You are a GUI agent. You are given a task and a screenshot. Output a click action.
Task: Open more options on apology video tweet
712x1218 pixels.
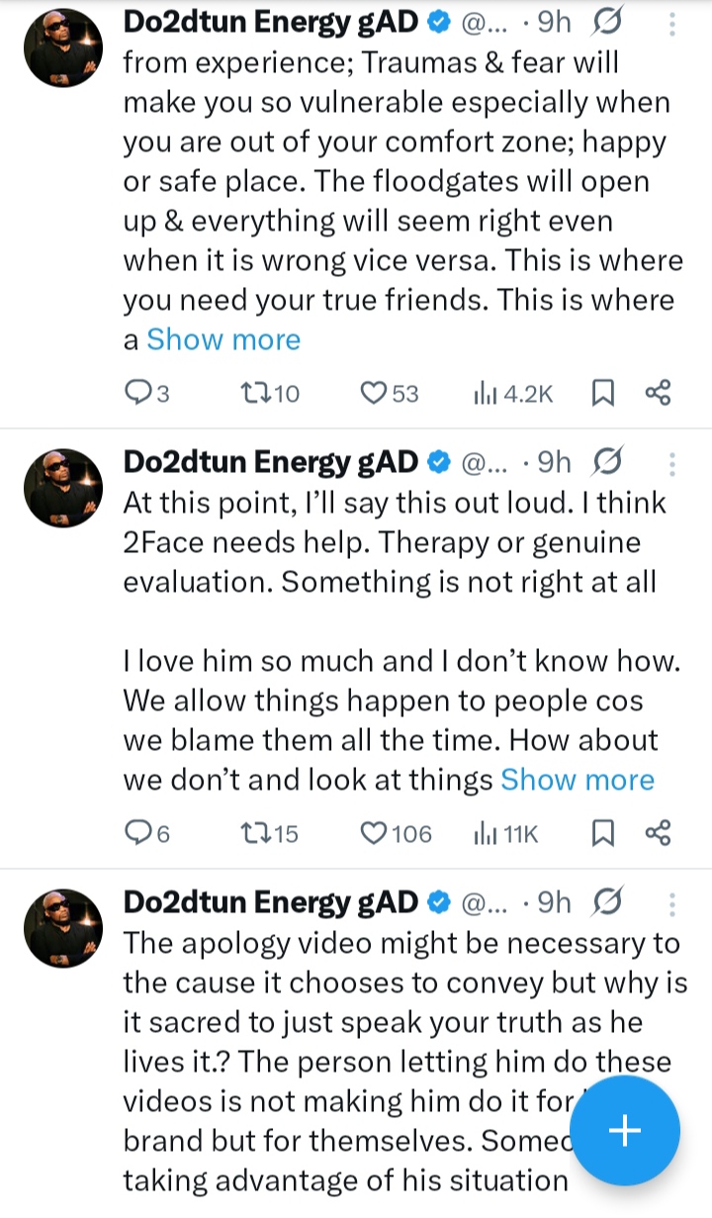673,904
